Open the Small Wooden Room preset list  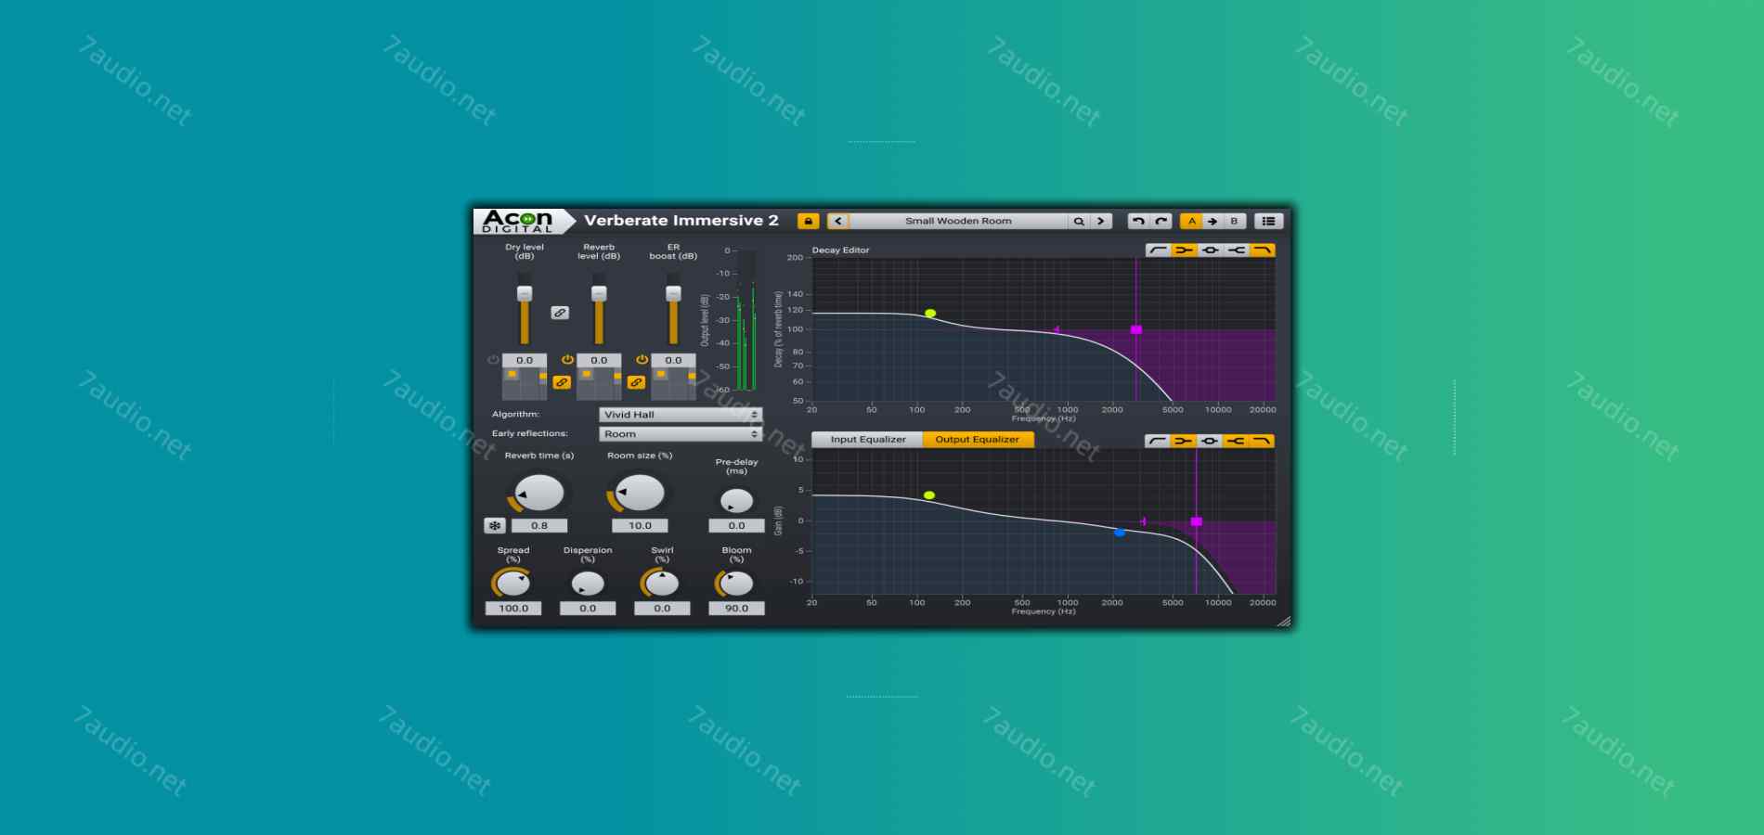click(x=958, y=221)
